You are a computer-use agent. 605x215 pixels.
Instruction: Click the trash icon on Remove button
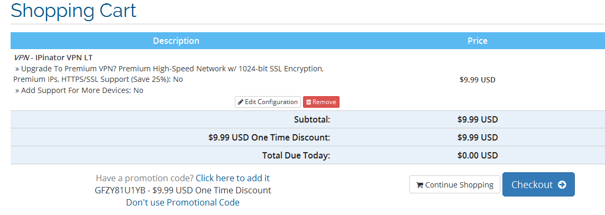tap(309, 102)
